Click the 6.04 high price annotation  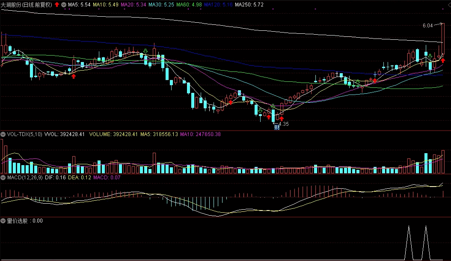click(428, 26)
